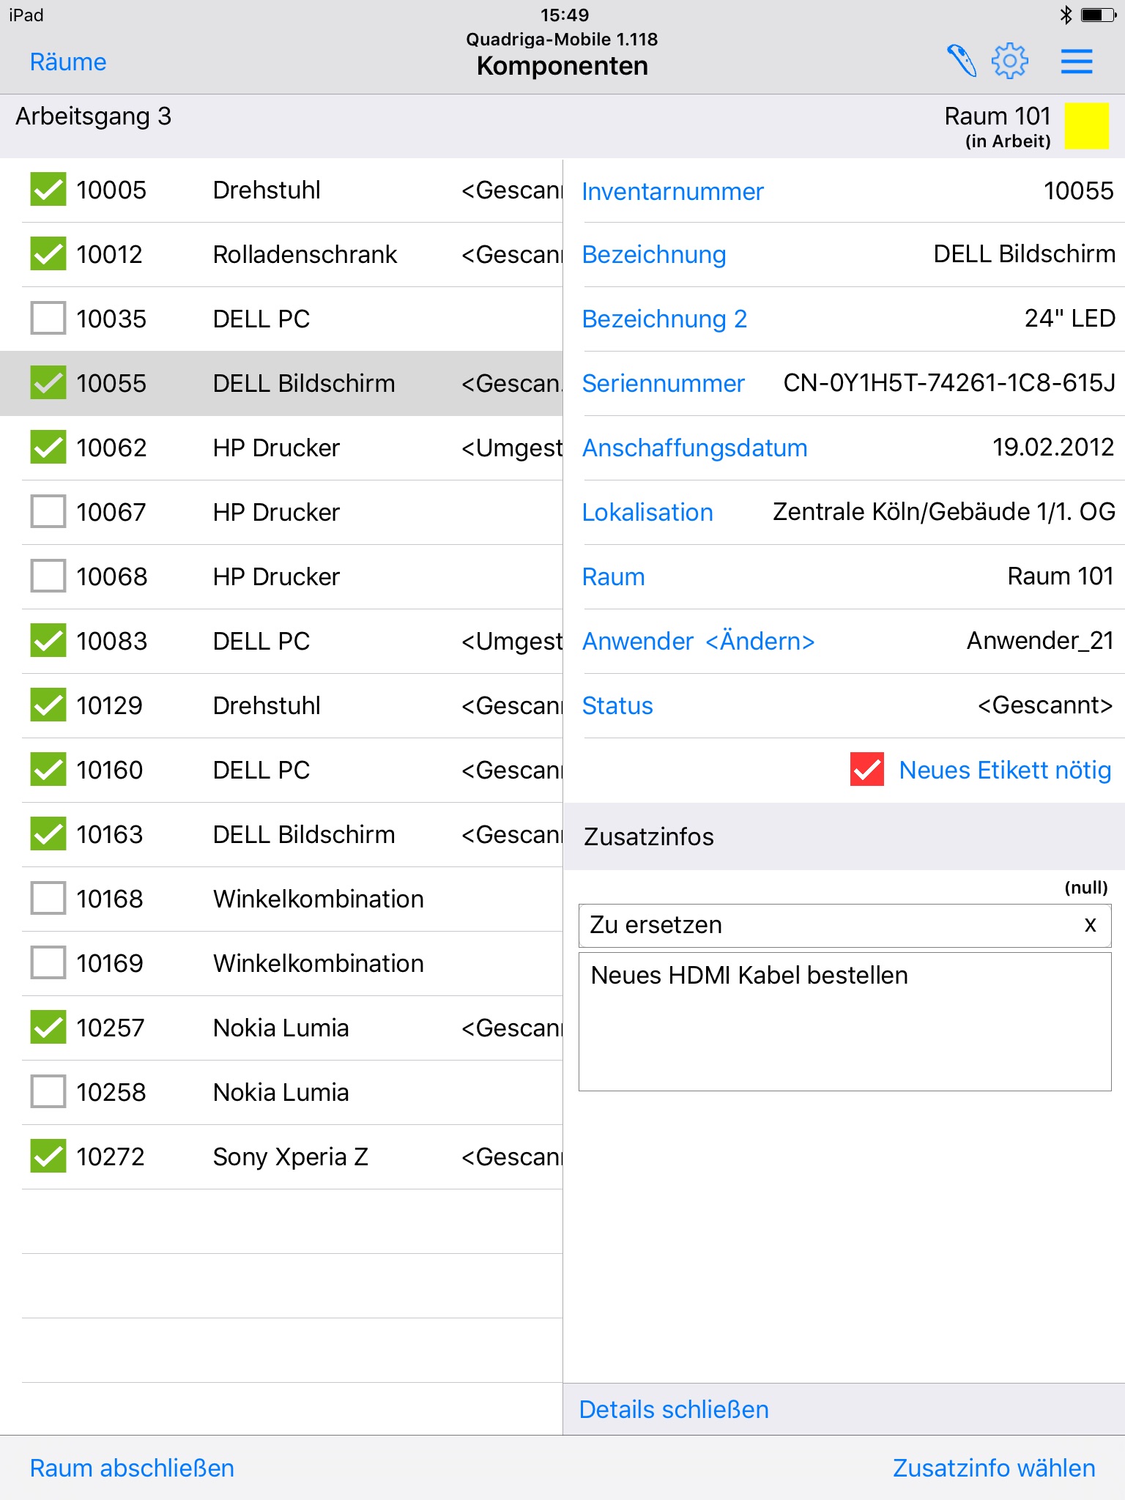Select row 'Sony Xperia Z'

pyautogui.click(x=281, y=1156)
